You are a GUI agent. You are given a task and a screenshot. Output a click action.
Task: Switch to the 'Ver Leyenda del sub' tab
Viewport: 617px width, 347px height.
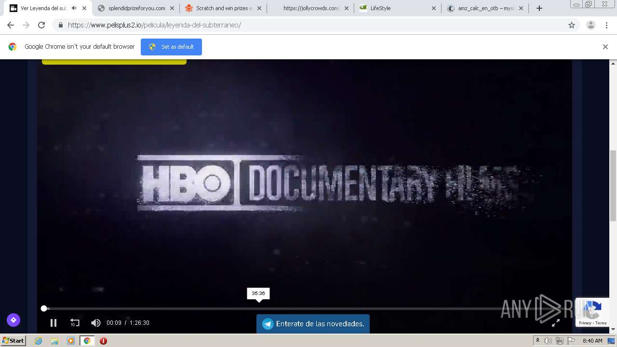[x=43, y=8]
